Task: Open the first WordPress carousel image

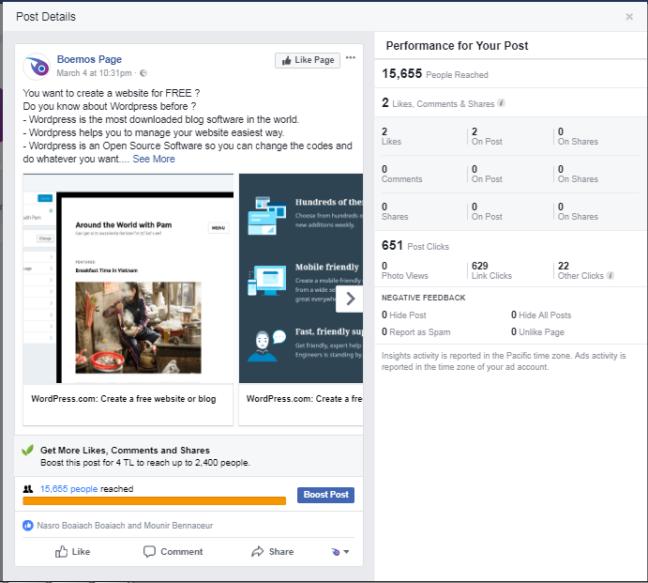Action: [128, 279]
